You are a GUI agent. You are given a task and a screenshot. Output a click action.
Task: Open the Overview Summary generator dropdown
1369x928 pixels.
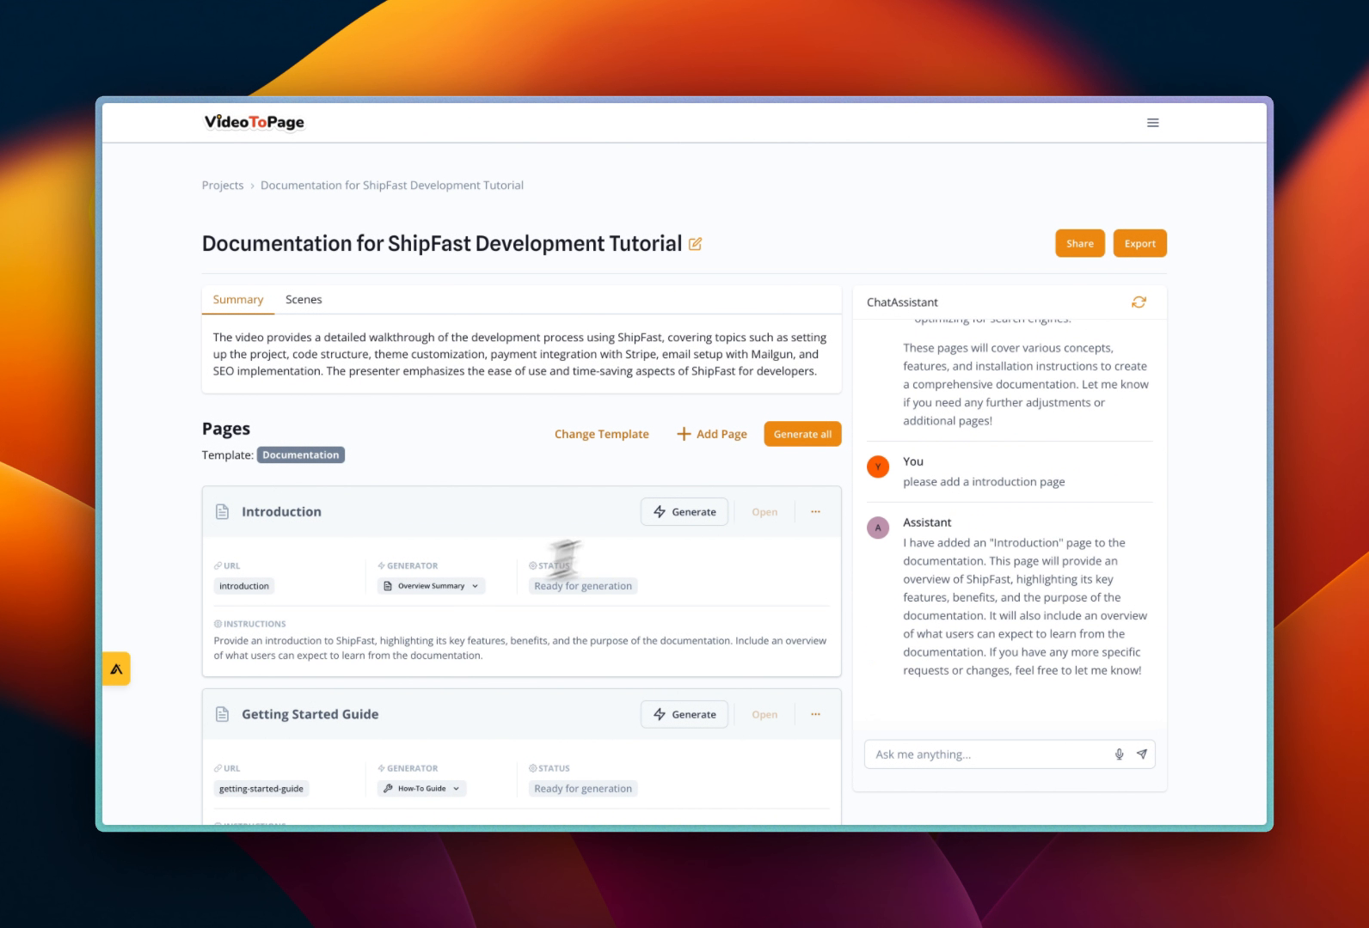coord(432,586)
